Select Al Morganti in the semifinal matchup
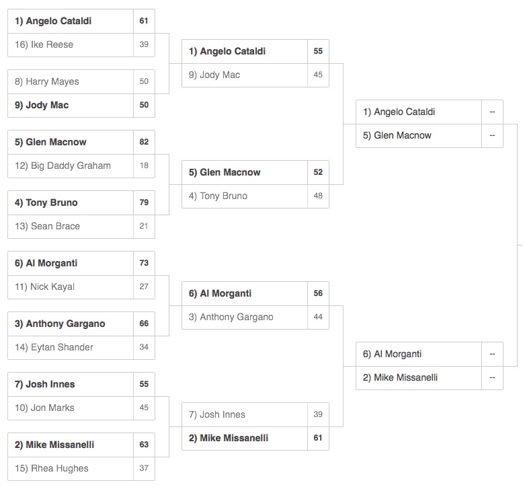523x487 pixels. point(430,354)
